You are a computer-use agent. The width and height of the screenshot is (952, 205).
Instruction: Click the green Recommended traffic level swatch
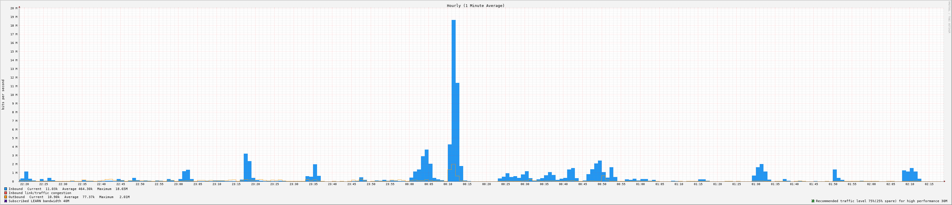813,201
